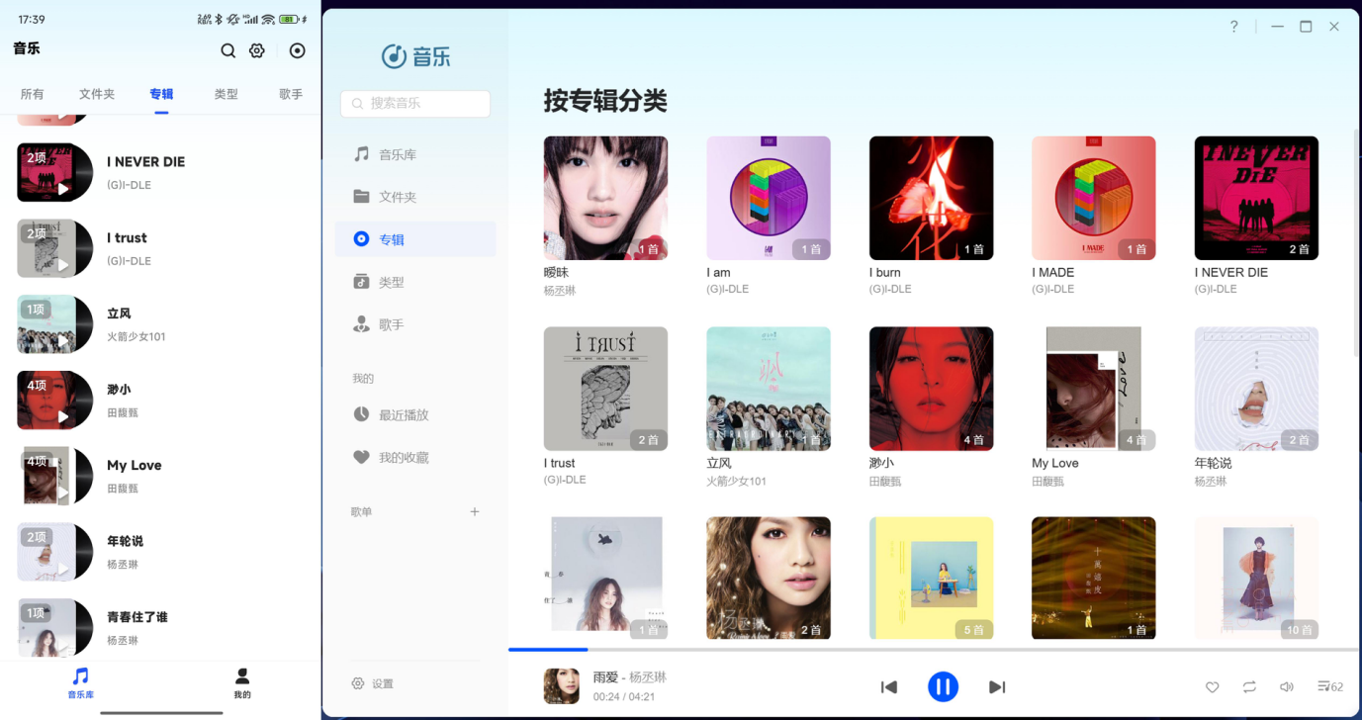This screenshot has width=1362, height=720.
Task: Open the I burn album cover
Action: tap(931, 198)
